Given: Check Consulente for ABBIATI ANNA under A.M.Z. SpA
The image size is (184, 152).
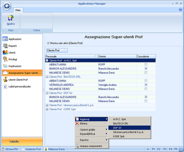Looking at the screenshot, I should pos(146,64).
